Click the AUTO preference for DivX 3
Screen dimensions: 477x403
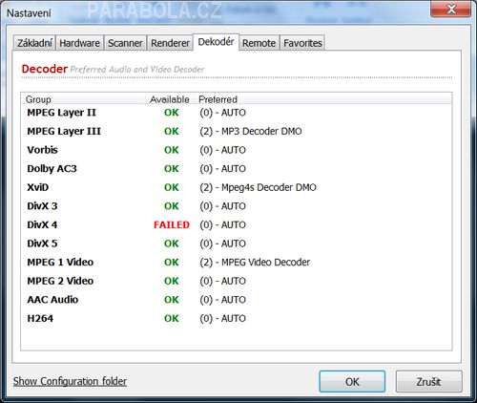[x=222, y=206]
